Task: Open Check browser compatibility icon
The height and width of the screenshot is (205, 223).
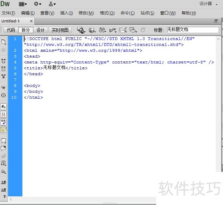Action: tap(123, 30)
